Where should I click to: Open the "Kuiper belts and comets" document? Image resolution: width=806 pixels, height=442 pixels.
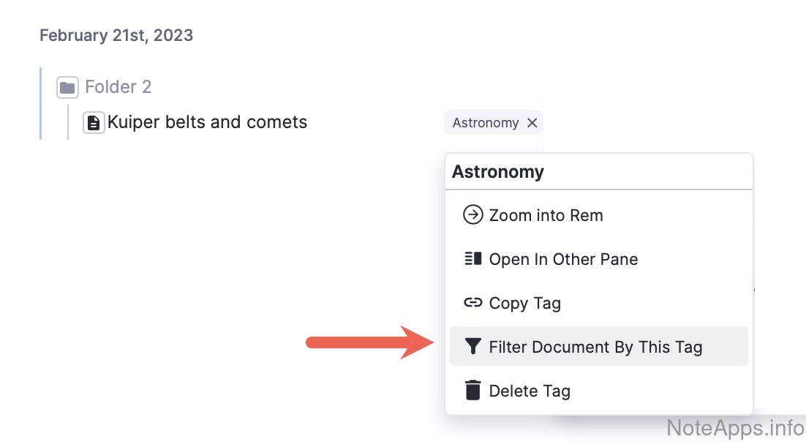pos(207,122)
